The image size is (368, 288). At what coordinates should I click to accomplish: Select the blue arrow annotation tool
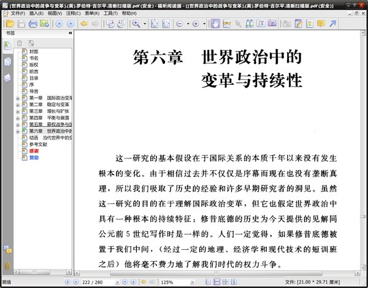[x=333, y=24]
